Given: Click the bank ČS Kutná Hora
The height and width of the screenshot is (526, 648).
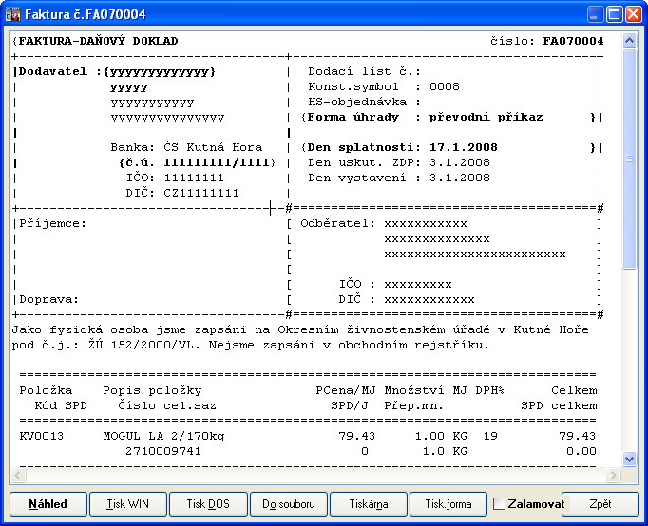Looking at the screenshot, I should pos(213,147).
